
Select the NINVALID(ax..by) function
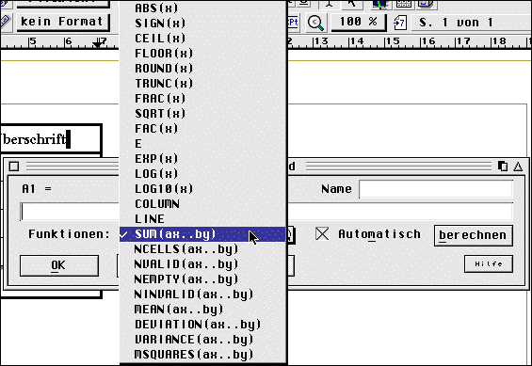pos(203,294)
